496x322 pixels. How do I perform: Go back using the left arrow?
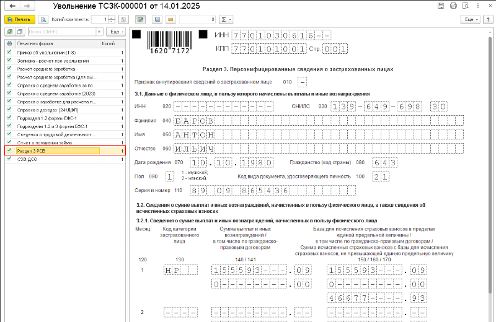(x=12, y=6)
